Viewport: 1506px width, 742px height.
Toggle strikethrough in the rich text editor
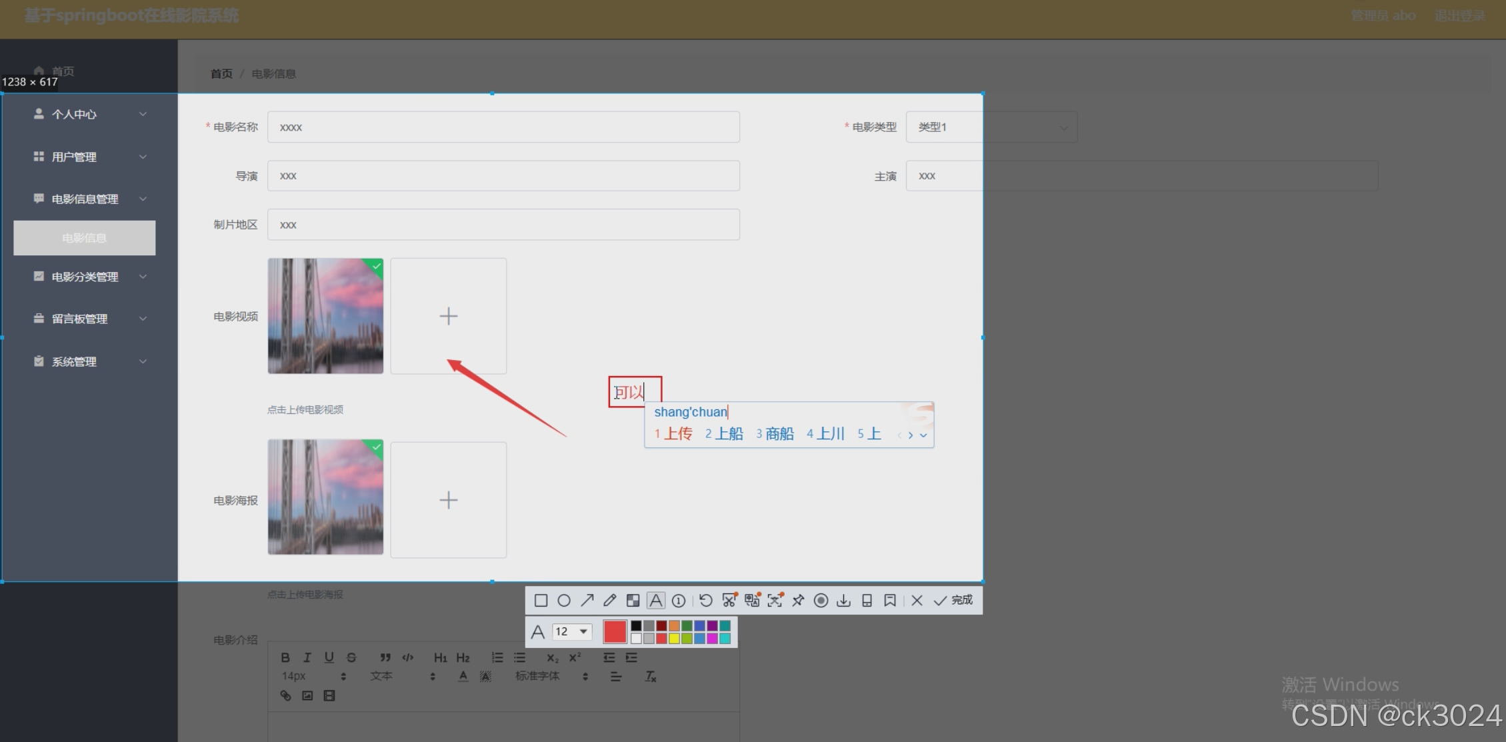point(351,657)
